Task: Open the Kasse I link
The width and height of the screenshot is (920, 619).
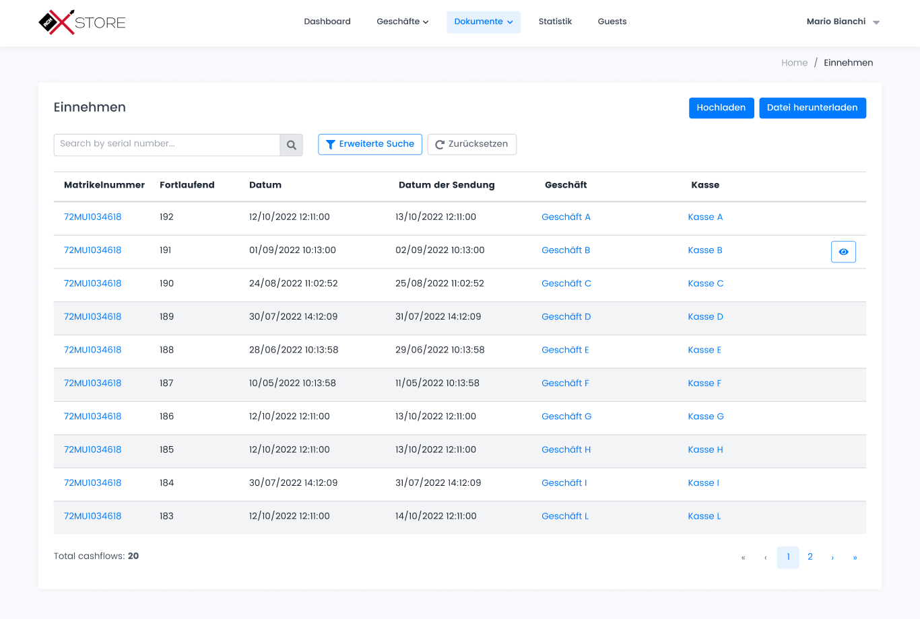Action: pyautogui.click(x=704, y=483)
